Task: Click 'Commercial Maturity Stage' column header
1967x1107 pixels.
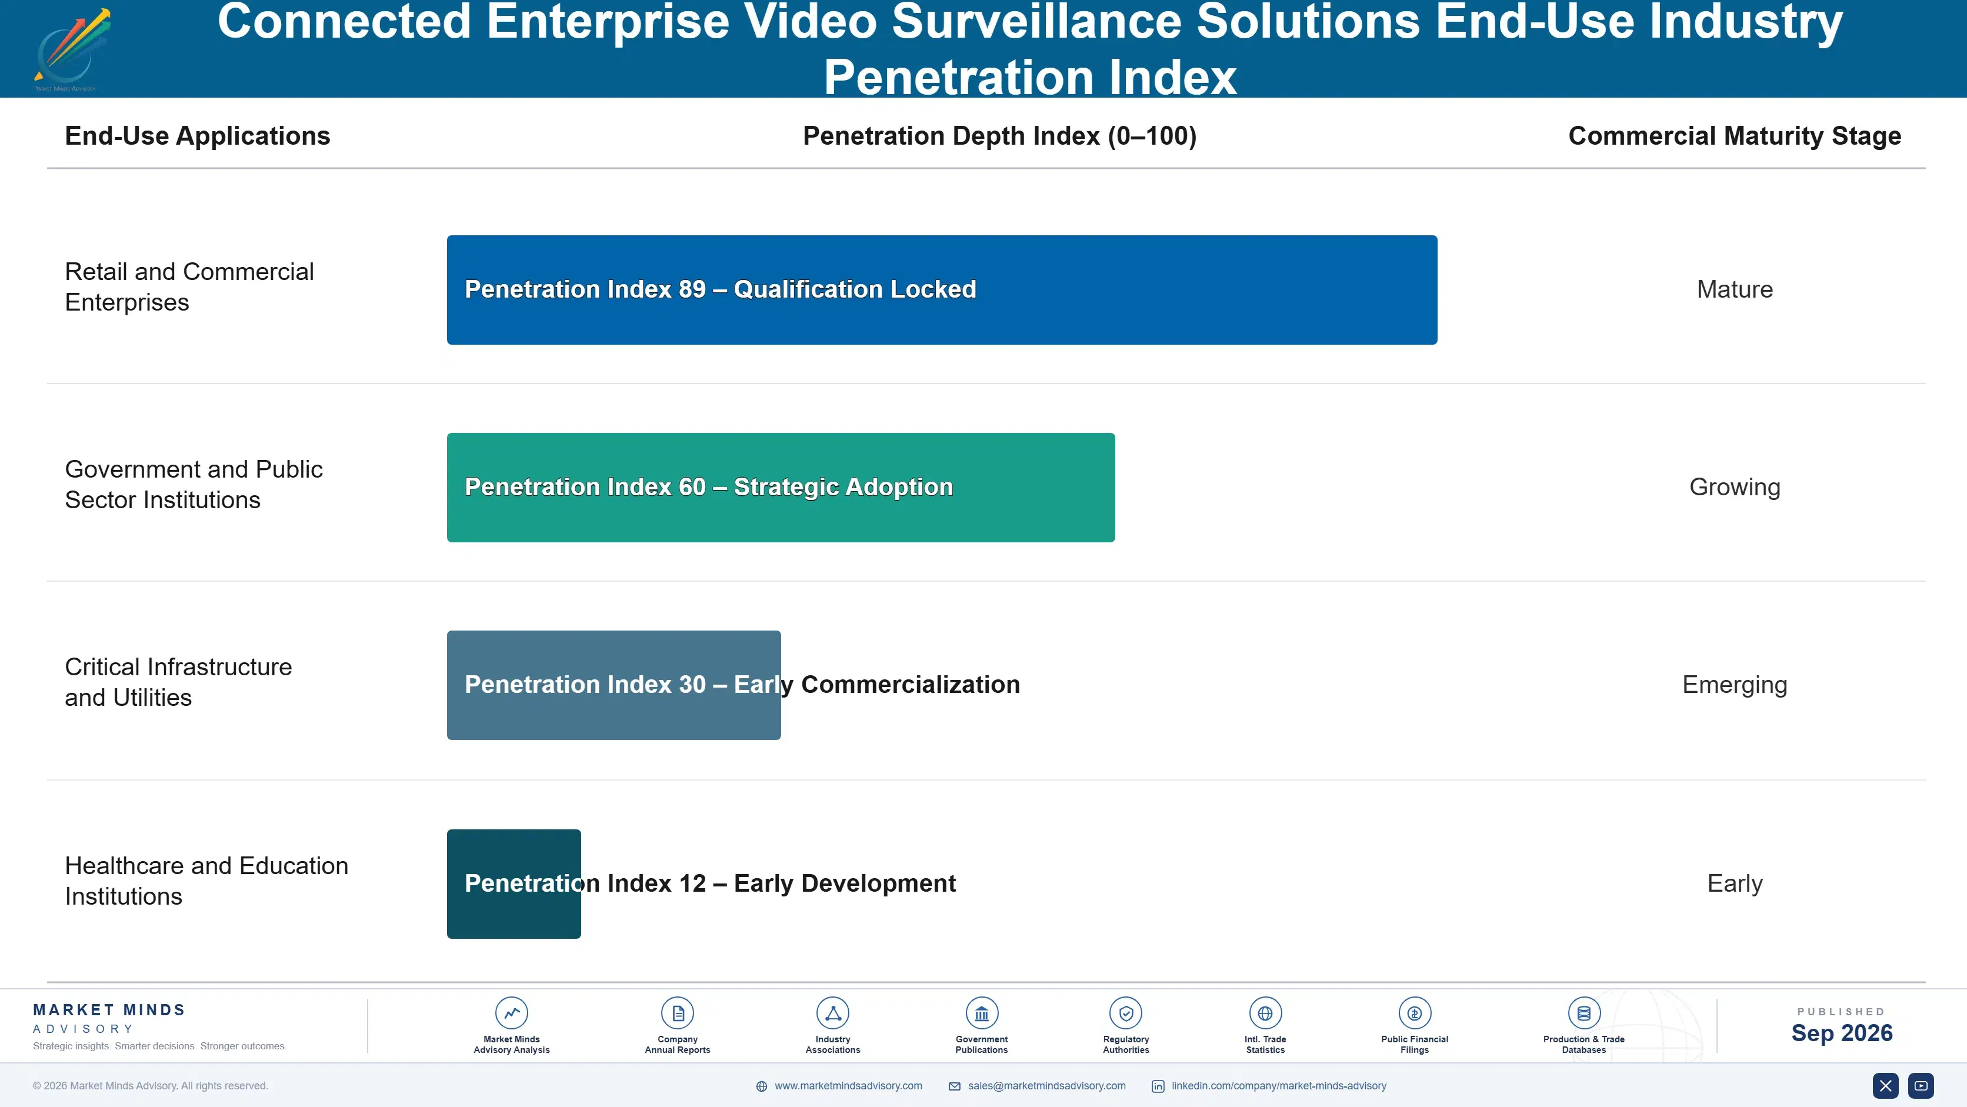Action: coord(1734,136)
